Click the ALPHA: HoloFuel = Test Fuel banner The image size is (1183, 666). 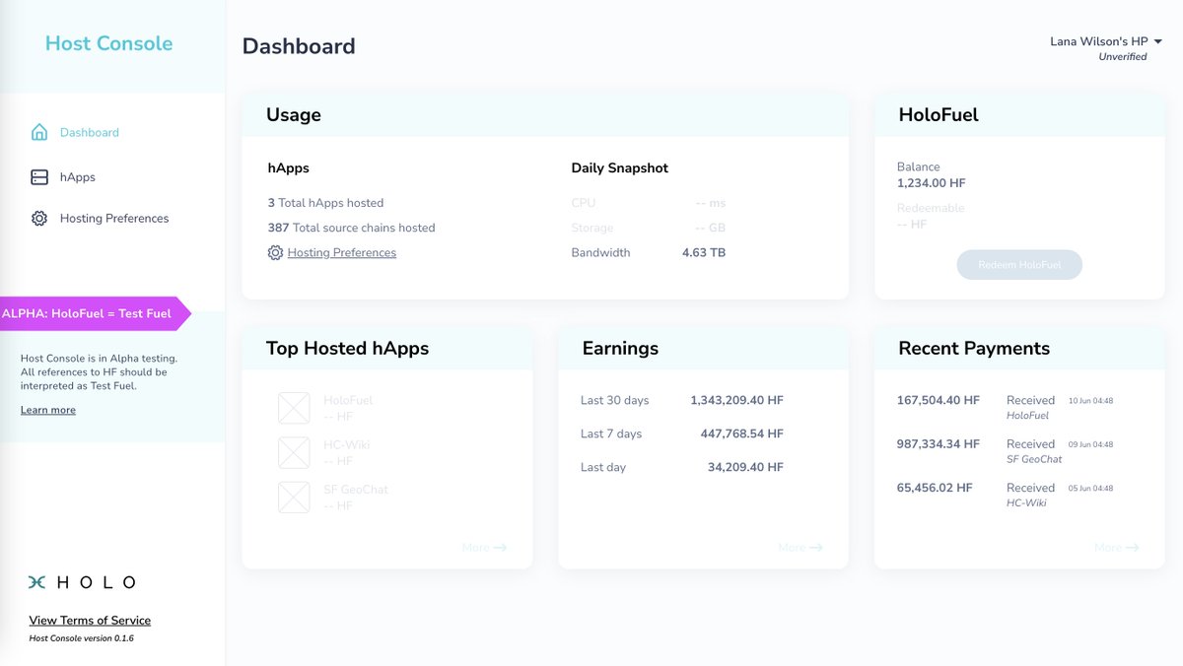click(x=95, y=313)
